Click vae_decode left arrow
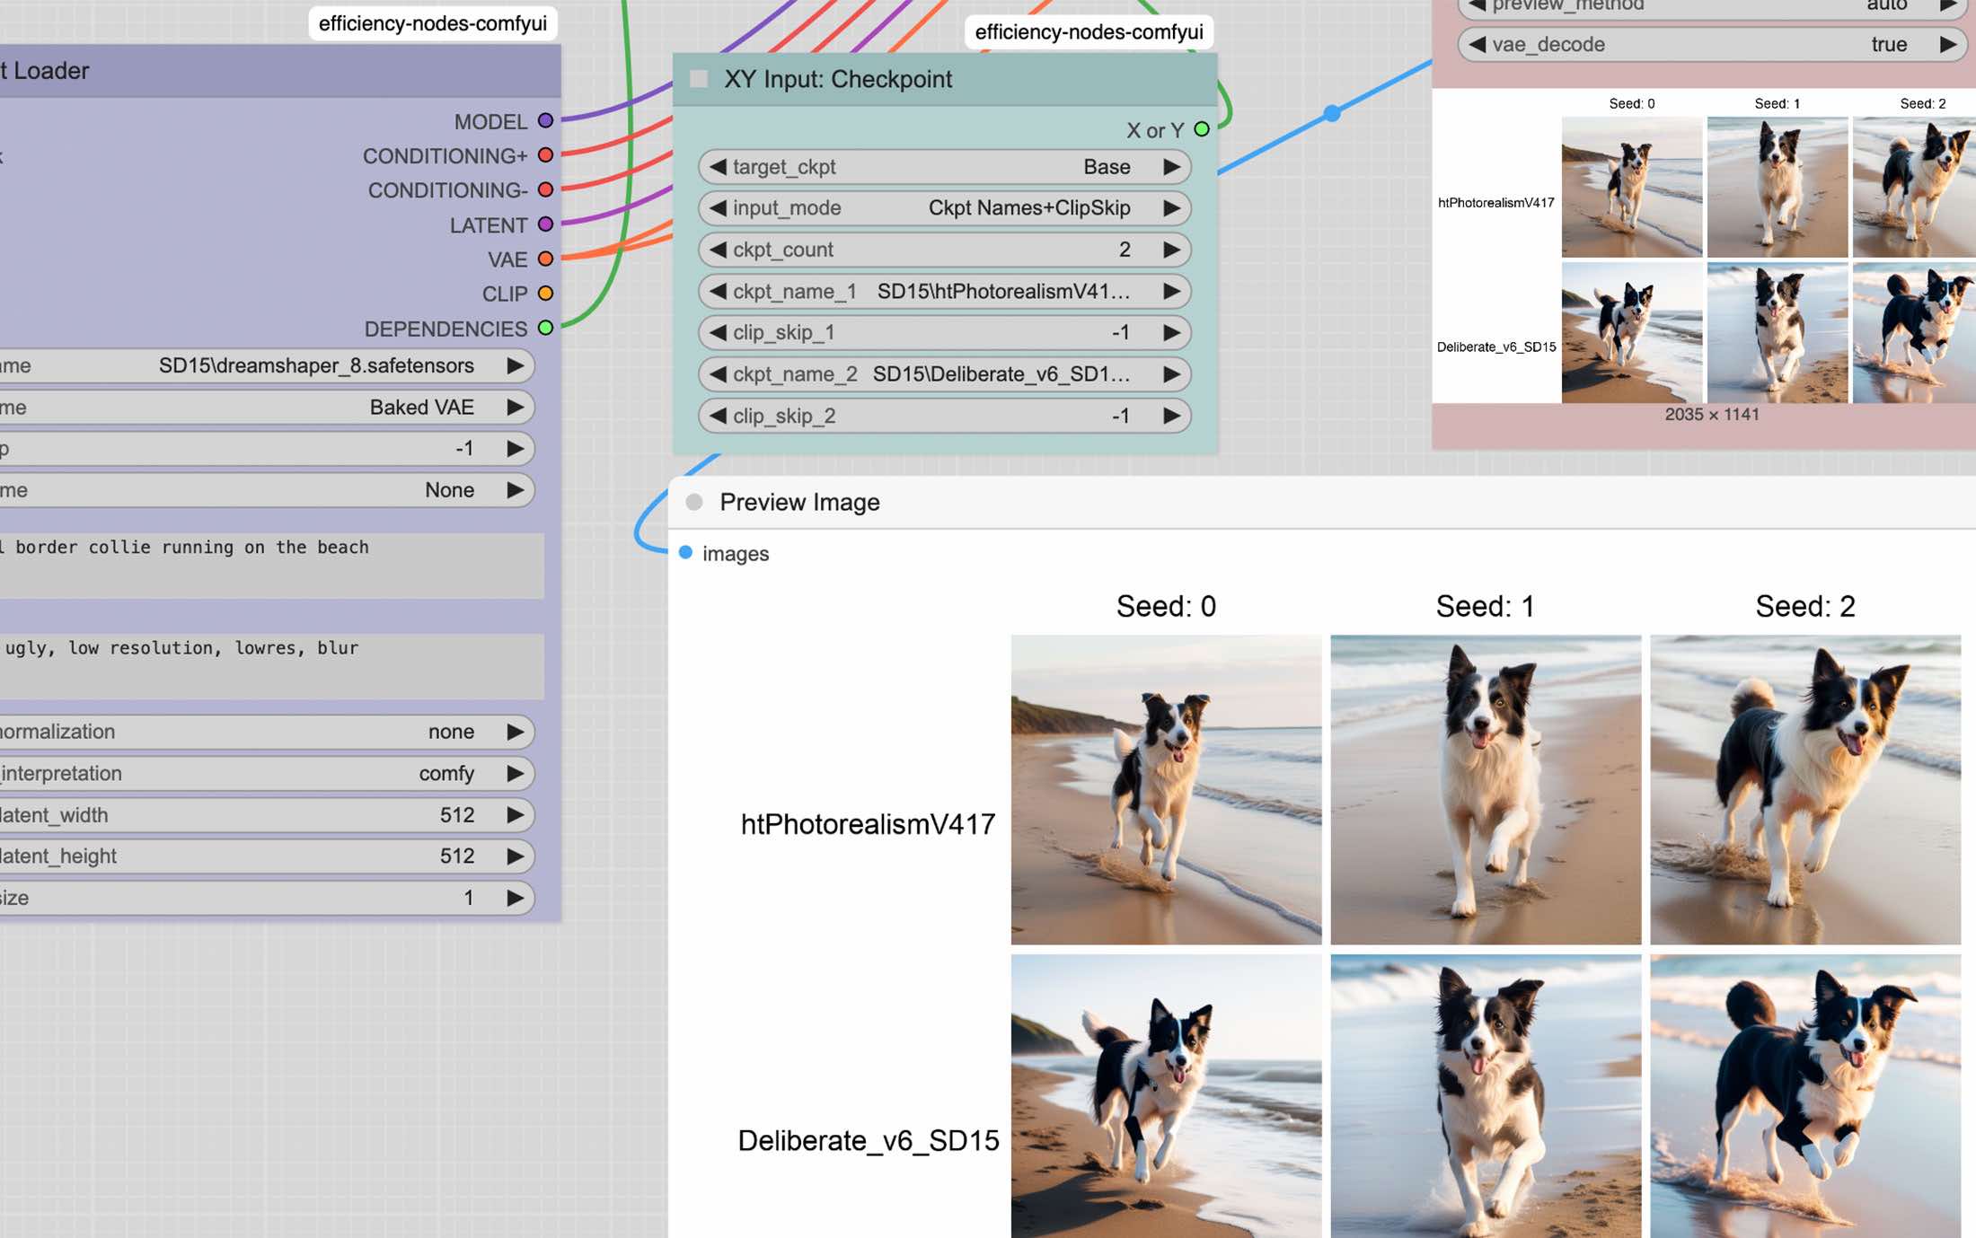This screenshot has height=1238, width=1976. (1477, 44)
